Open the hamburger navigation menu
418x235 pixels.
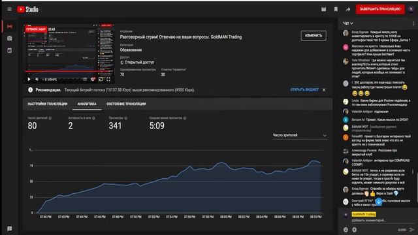pos(10,9)
